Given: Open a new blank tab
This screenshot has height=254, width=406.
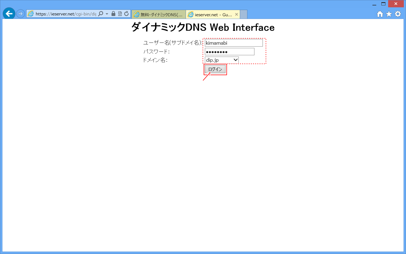Looking at the screenshot, I should tap(244, 15).
